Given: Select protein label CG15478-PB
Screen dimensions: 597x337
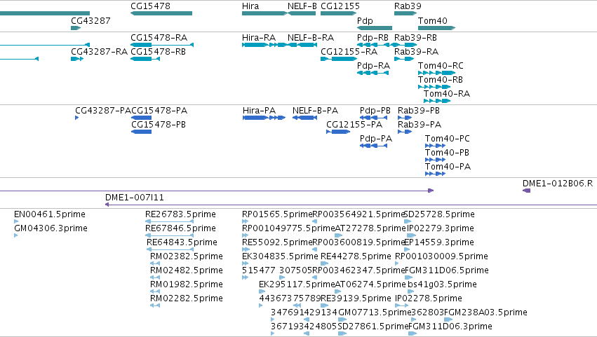Looking at the screenshot, I should click(x=159, y=125).
